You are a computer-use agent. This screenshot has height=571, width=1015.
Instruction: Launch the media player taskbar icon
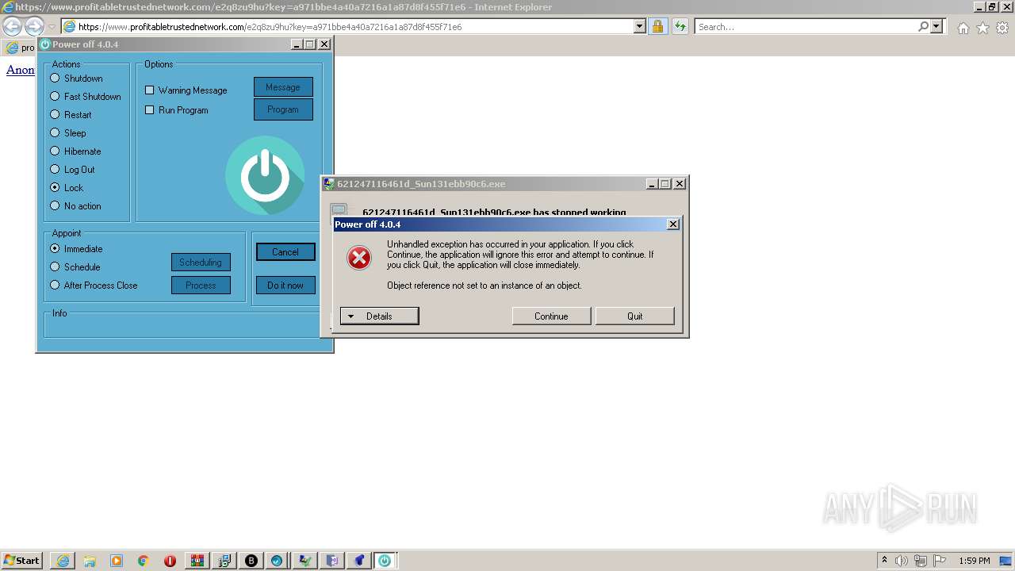(117, 561)
